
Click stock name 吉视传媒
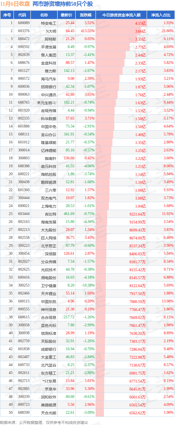[49, 111]
